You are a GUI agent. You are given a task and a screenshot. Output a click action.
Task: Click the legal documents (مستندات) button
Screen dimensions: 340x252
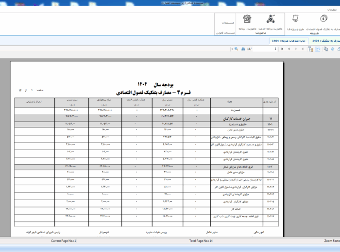click(x=228, y=23)
